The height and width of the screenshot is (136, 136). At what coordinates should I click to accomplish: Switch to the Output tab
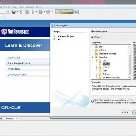tap(11, 119)
